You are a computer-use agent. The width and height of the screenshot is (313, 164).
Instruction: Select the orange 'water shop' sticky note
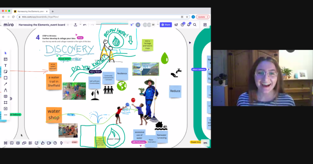coord(54,115)
